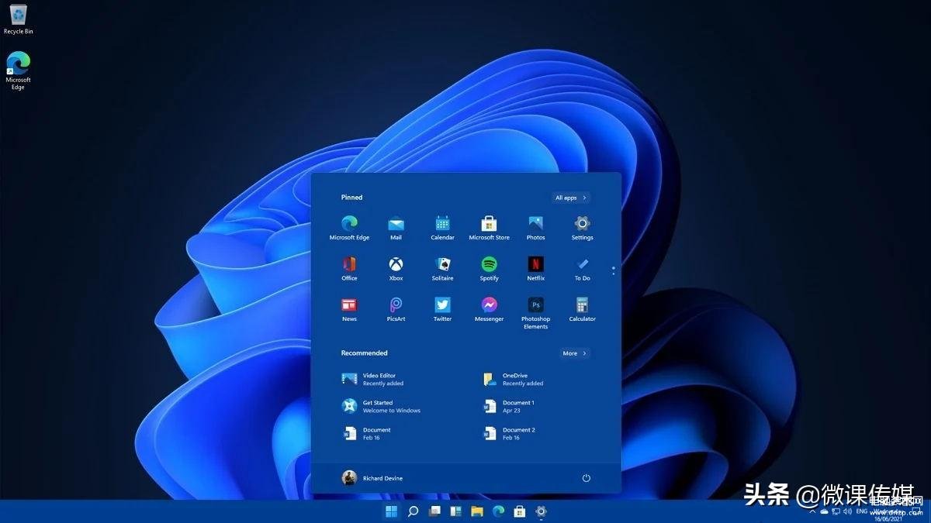931x523 pixels.
Task: Open the Twitter app
Action: click(x=442, y=309)
